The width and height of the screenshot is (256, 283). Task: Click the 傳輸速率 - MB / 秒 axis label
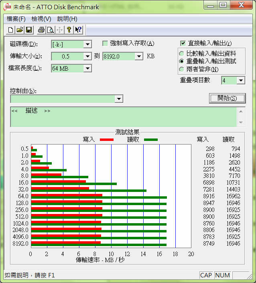coord(100,260)
